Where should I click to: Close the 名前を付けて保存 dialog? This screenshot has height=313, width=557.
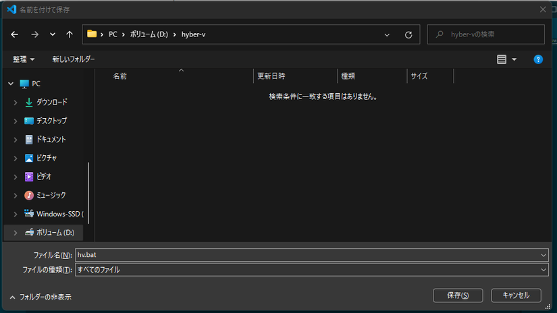tap(543, 9)
